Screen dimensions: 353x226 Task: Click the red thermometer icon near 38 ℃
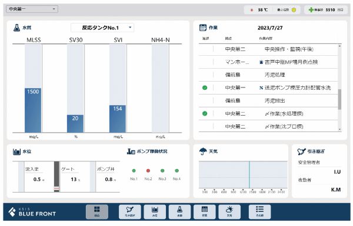tap(252, 10)
